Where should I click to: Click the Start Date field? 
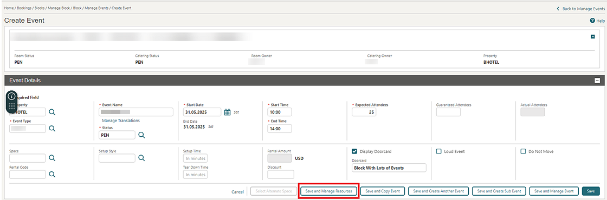(x=203, y=112)
